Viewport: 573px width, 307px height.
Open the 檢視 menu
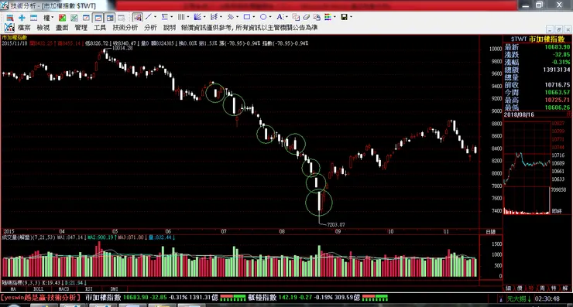[x=43, y=27]
